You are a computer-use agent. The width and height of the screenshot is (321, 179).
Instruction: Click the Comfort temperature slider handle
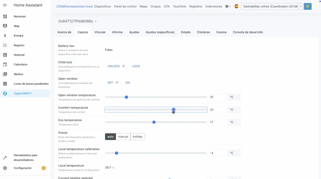tap(174, 110)
